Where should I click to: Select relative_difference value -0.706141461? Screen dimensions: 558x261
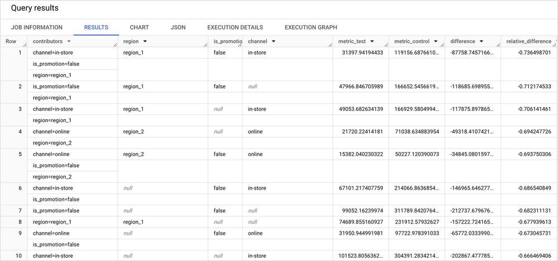534,109
